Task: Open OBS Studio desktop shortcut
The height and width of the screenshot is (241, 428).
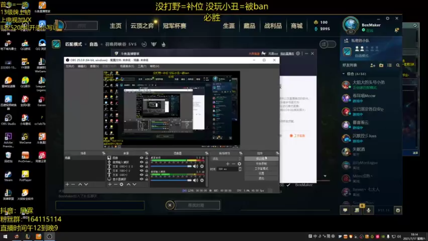Action: (x=8, y=119)
